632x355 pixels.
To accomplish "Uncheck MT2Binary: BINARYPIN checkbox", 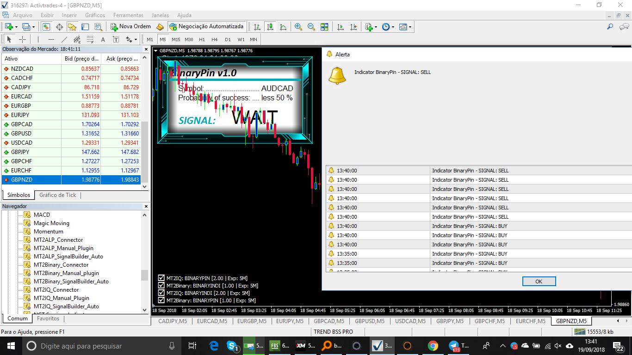I will (161, 300).
